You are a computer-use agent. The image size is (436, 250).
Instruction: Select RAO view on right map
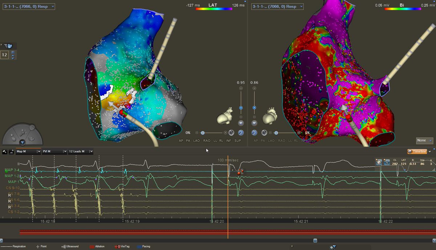tap(281, 140)
